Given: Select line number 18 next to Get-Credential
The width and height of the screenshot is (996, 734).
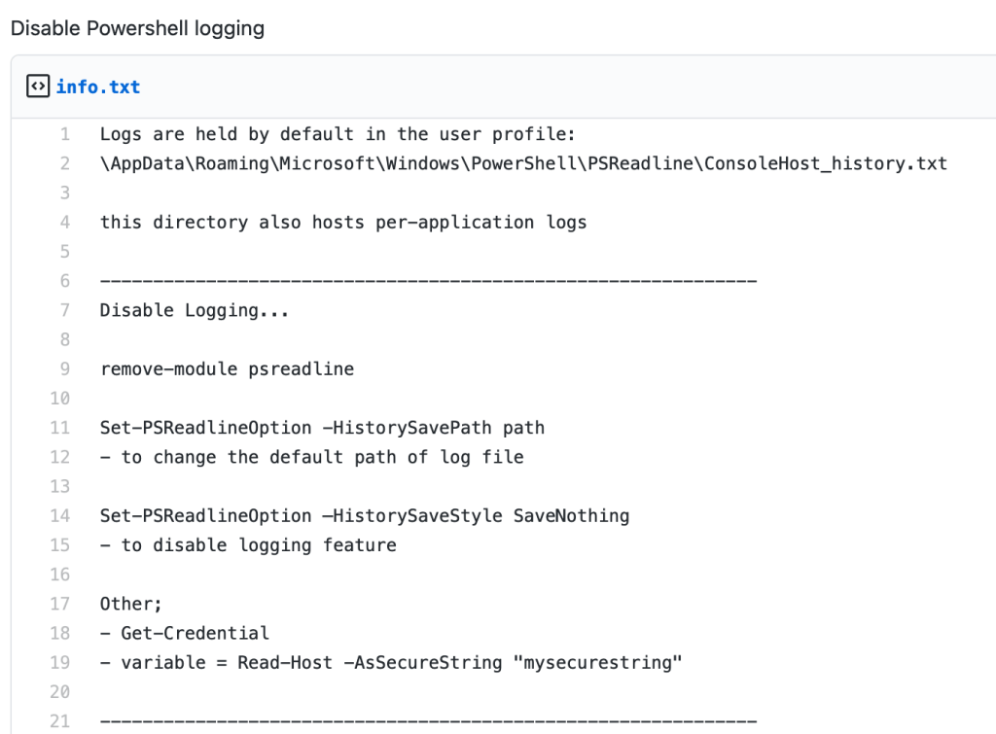Looking at the screenshot, I should (x=60, y=633).
